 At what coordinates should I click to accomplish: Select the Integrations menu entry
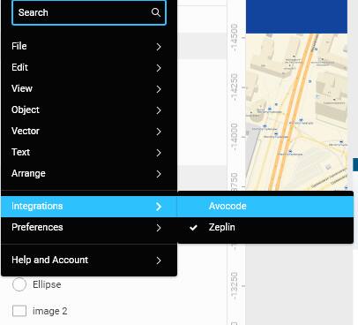coord(89,207)
